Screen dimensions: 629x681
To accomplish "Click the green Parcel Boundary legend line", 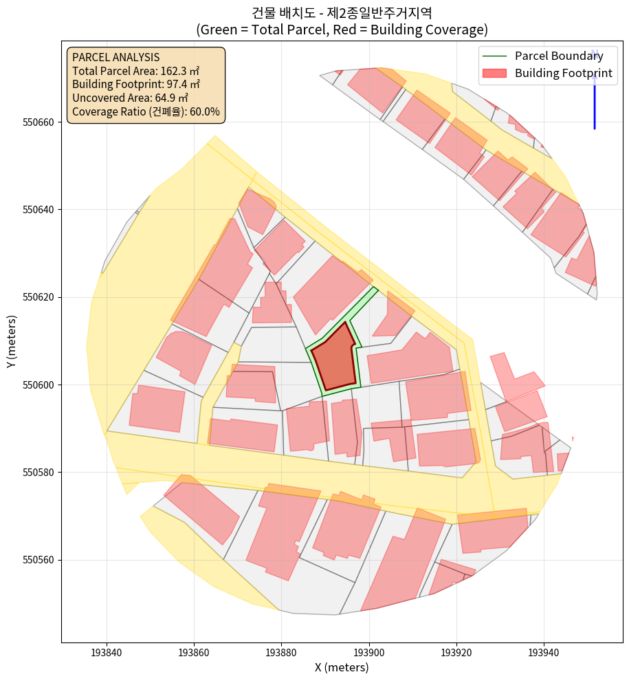I will tap(494, 56).
